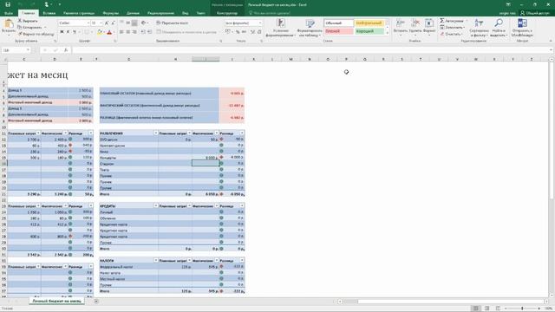555x312 pixels.
Task: Apply the Плохой cell style
Action: click(x=338, y=31)
